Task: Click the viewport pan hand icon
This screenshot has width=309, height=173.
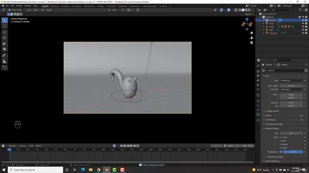Action: pos(252,37)
